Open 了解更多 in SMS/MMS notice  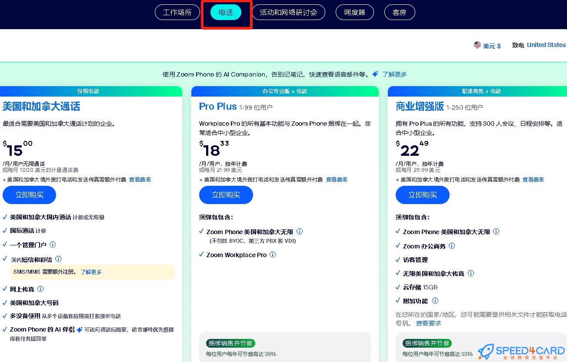[91, 272]
